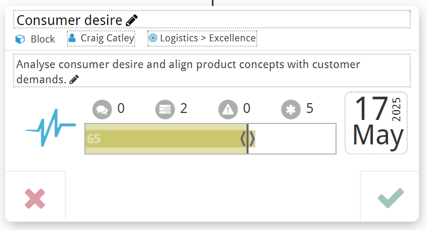Open the comments speech bubble icon

(102, 109)
